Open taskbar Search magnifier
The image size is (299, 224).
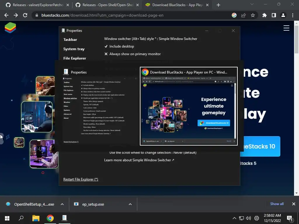coord(21,218)
